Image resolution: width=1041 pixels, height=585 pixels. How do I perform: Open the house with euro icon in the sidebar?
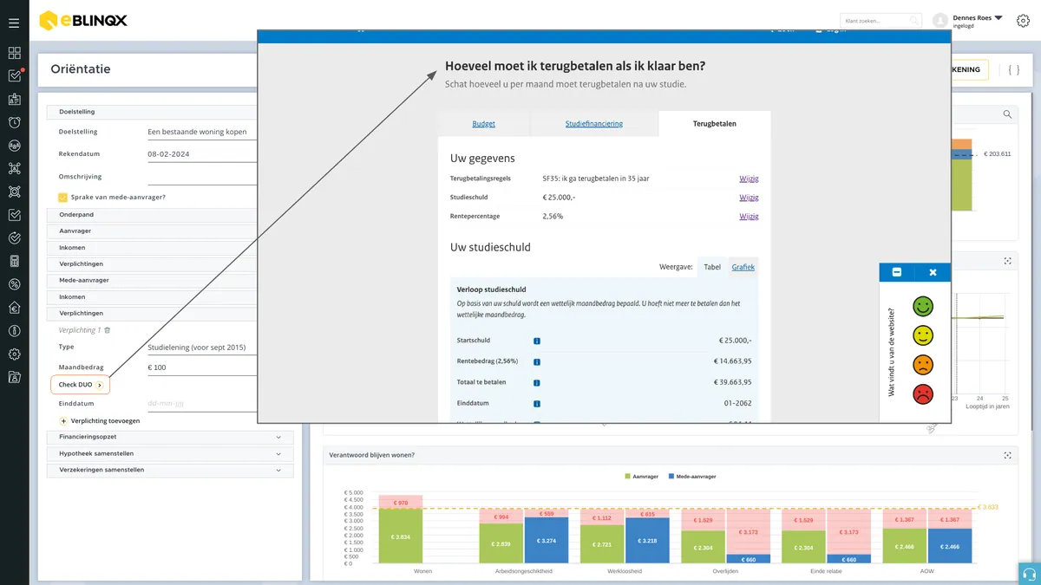[x=14, y=308]
